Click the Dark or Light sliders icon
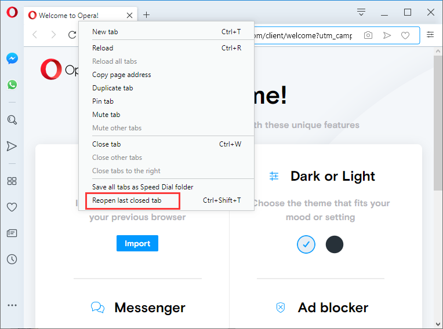This screenshot has width=443, height=329. pyautogui.click(x=274, y=176)
